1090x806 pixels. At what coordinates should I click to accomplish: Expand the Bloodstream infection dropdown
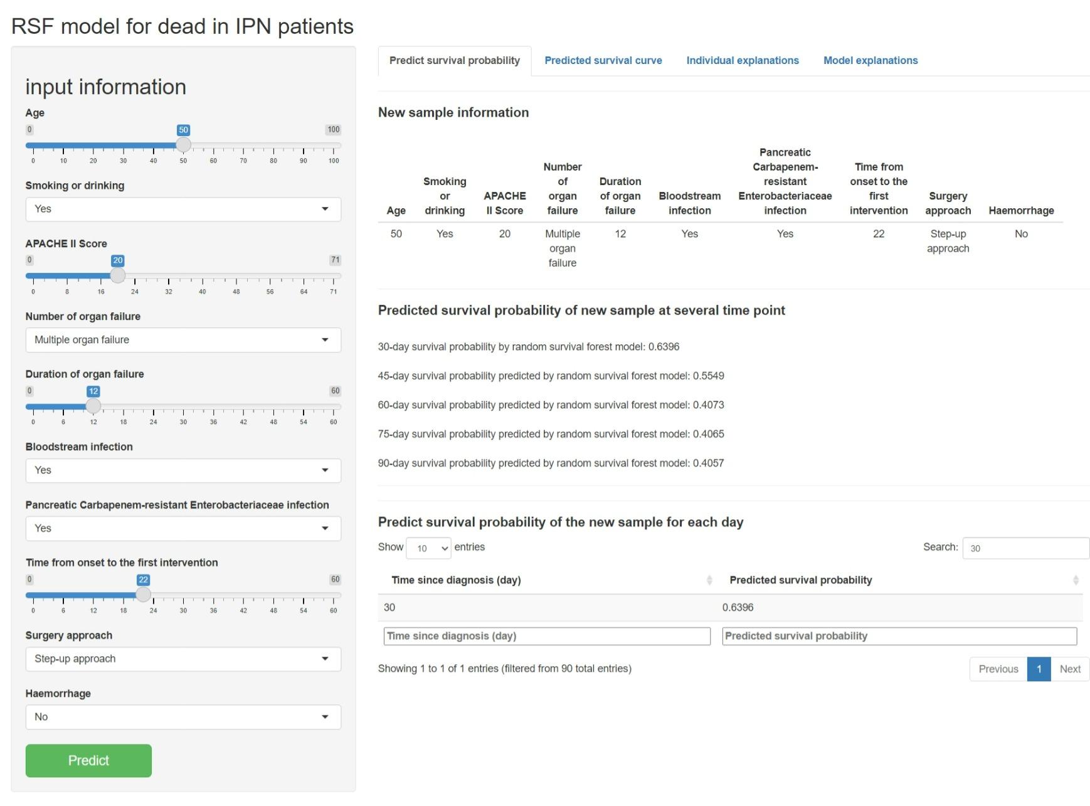coord(183,470)
